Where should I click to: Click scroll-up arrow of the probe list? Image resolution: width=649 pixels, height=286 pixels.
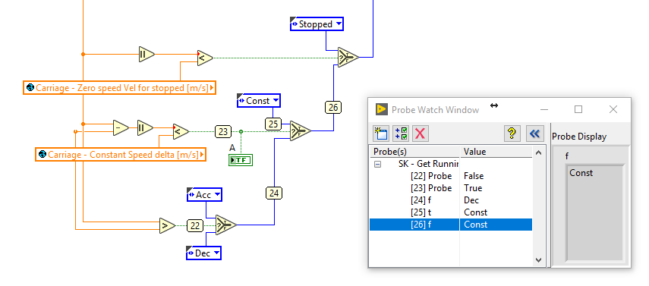coord(538,152)
